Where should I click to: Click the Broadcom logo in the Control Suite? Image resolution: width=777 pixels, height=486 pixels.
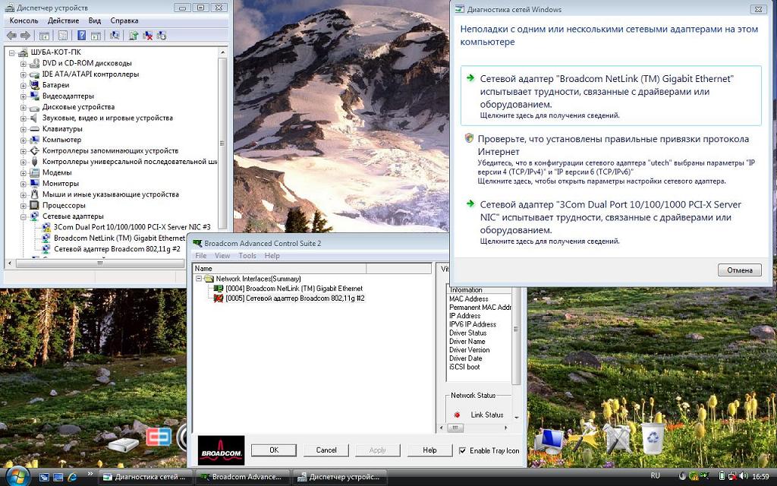tap(221, 450)
